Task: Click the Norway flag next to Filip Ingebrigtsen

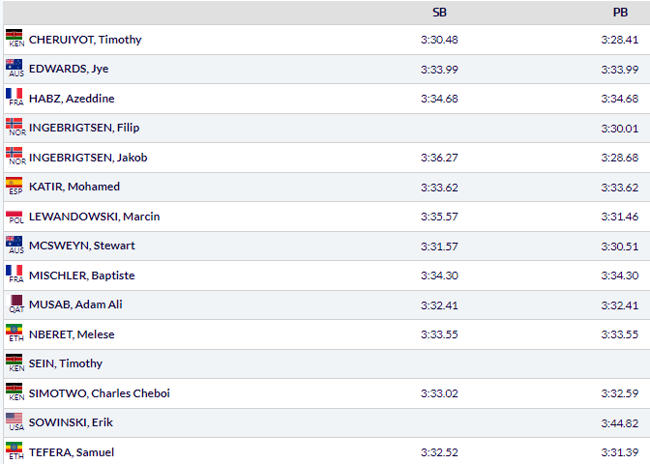Action: (15, 124)
